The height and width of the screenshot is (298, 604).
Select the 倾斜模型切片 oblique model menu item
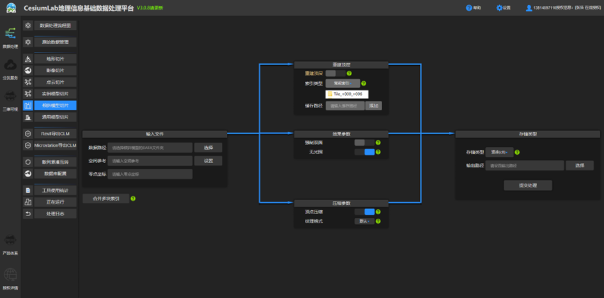[x=55, y=106]
